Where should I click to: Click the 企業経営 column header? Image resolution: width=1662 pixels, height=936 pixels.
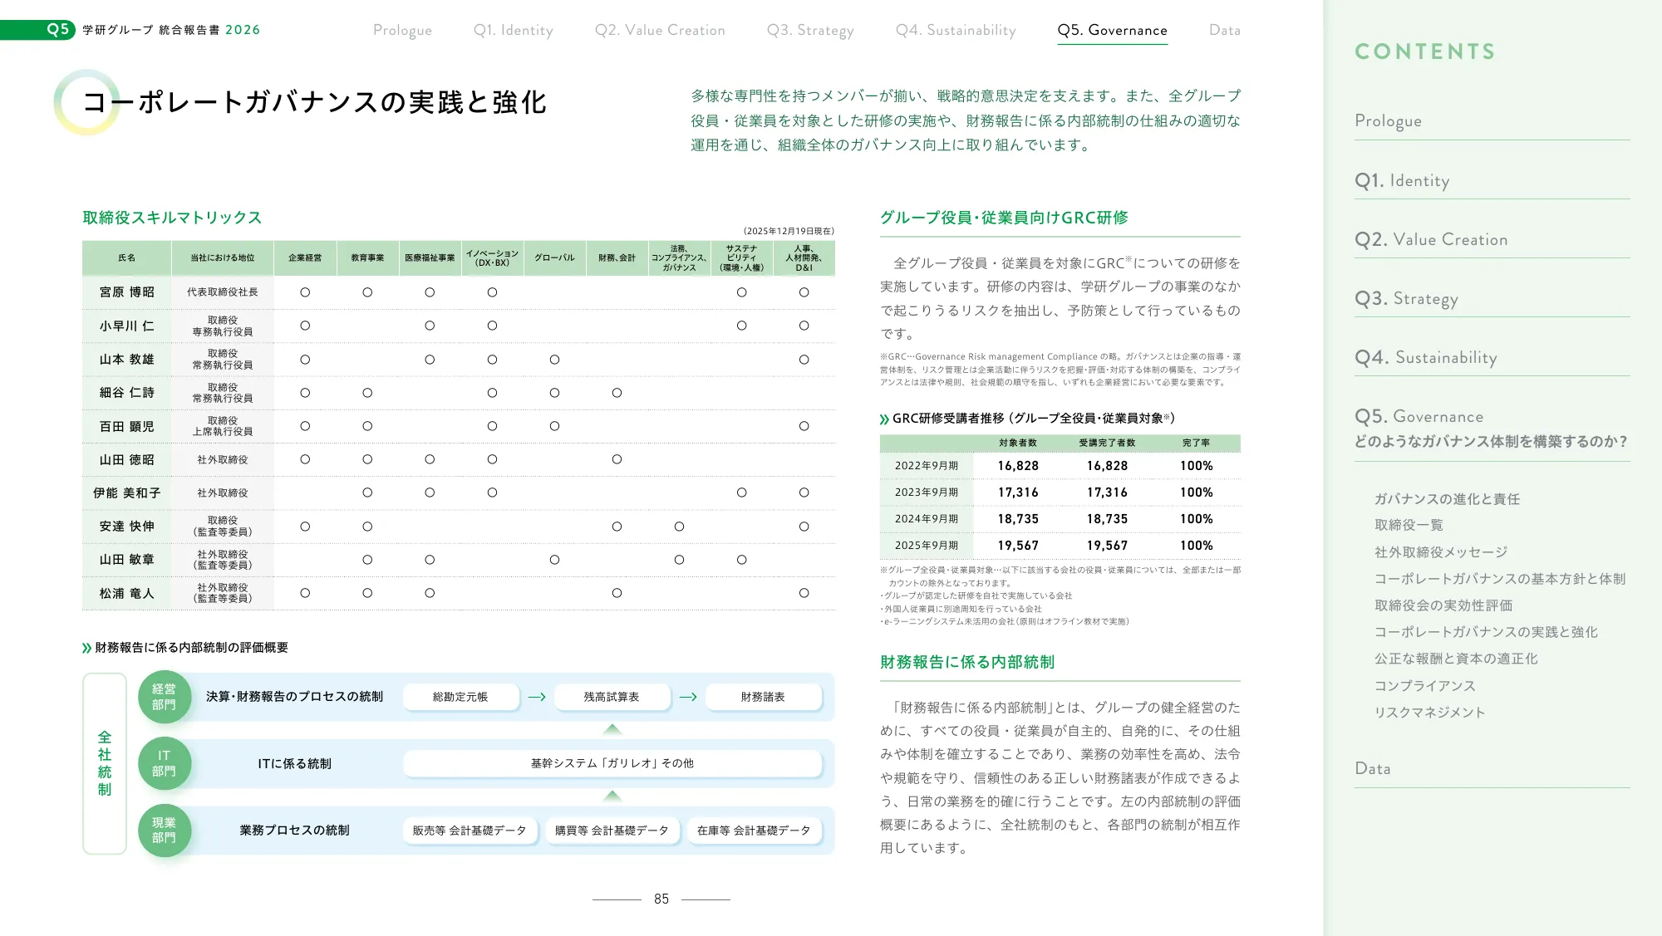[x=305, y=258]
